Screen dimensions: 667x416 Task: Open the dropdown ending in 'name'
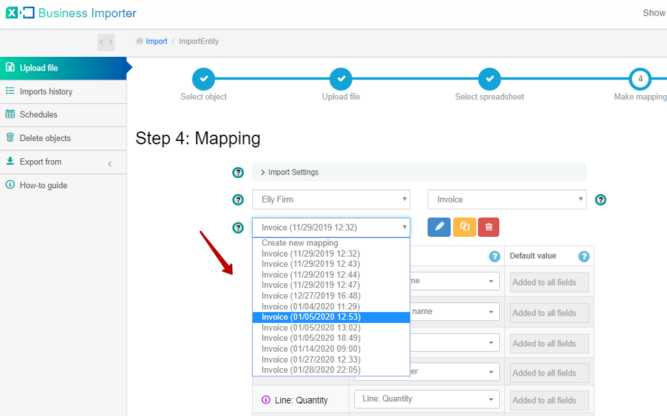(454, 311)
